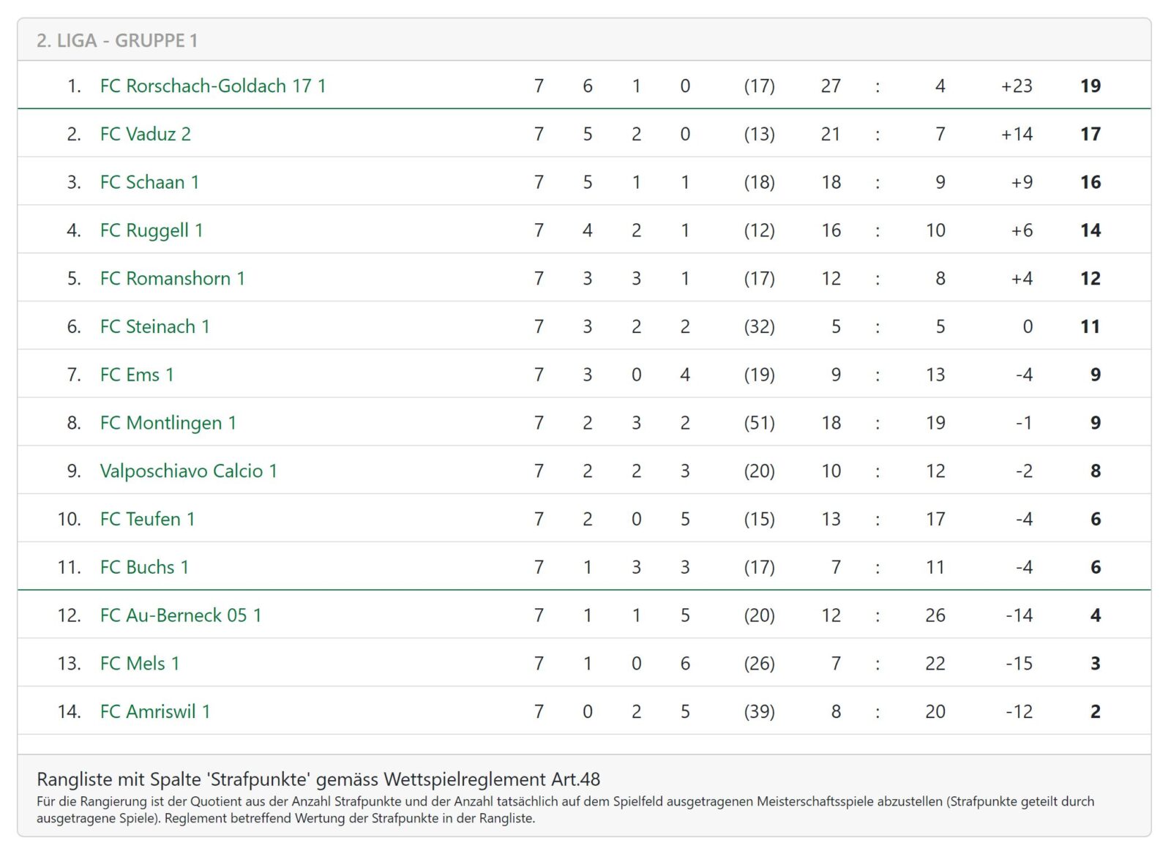Open the FC Romanshorn 1 link
The height and width of the screenshot is (854, 1171).
pyautogui.click(x=172, y=279)
